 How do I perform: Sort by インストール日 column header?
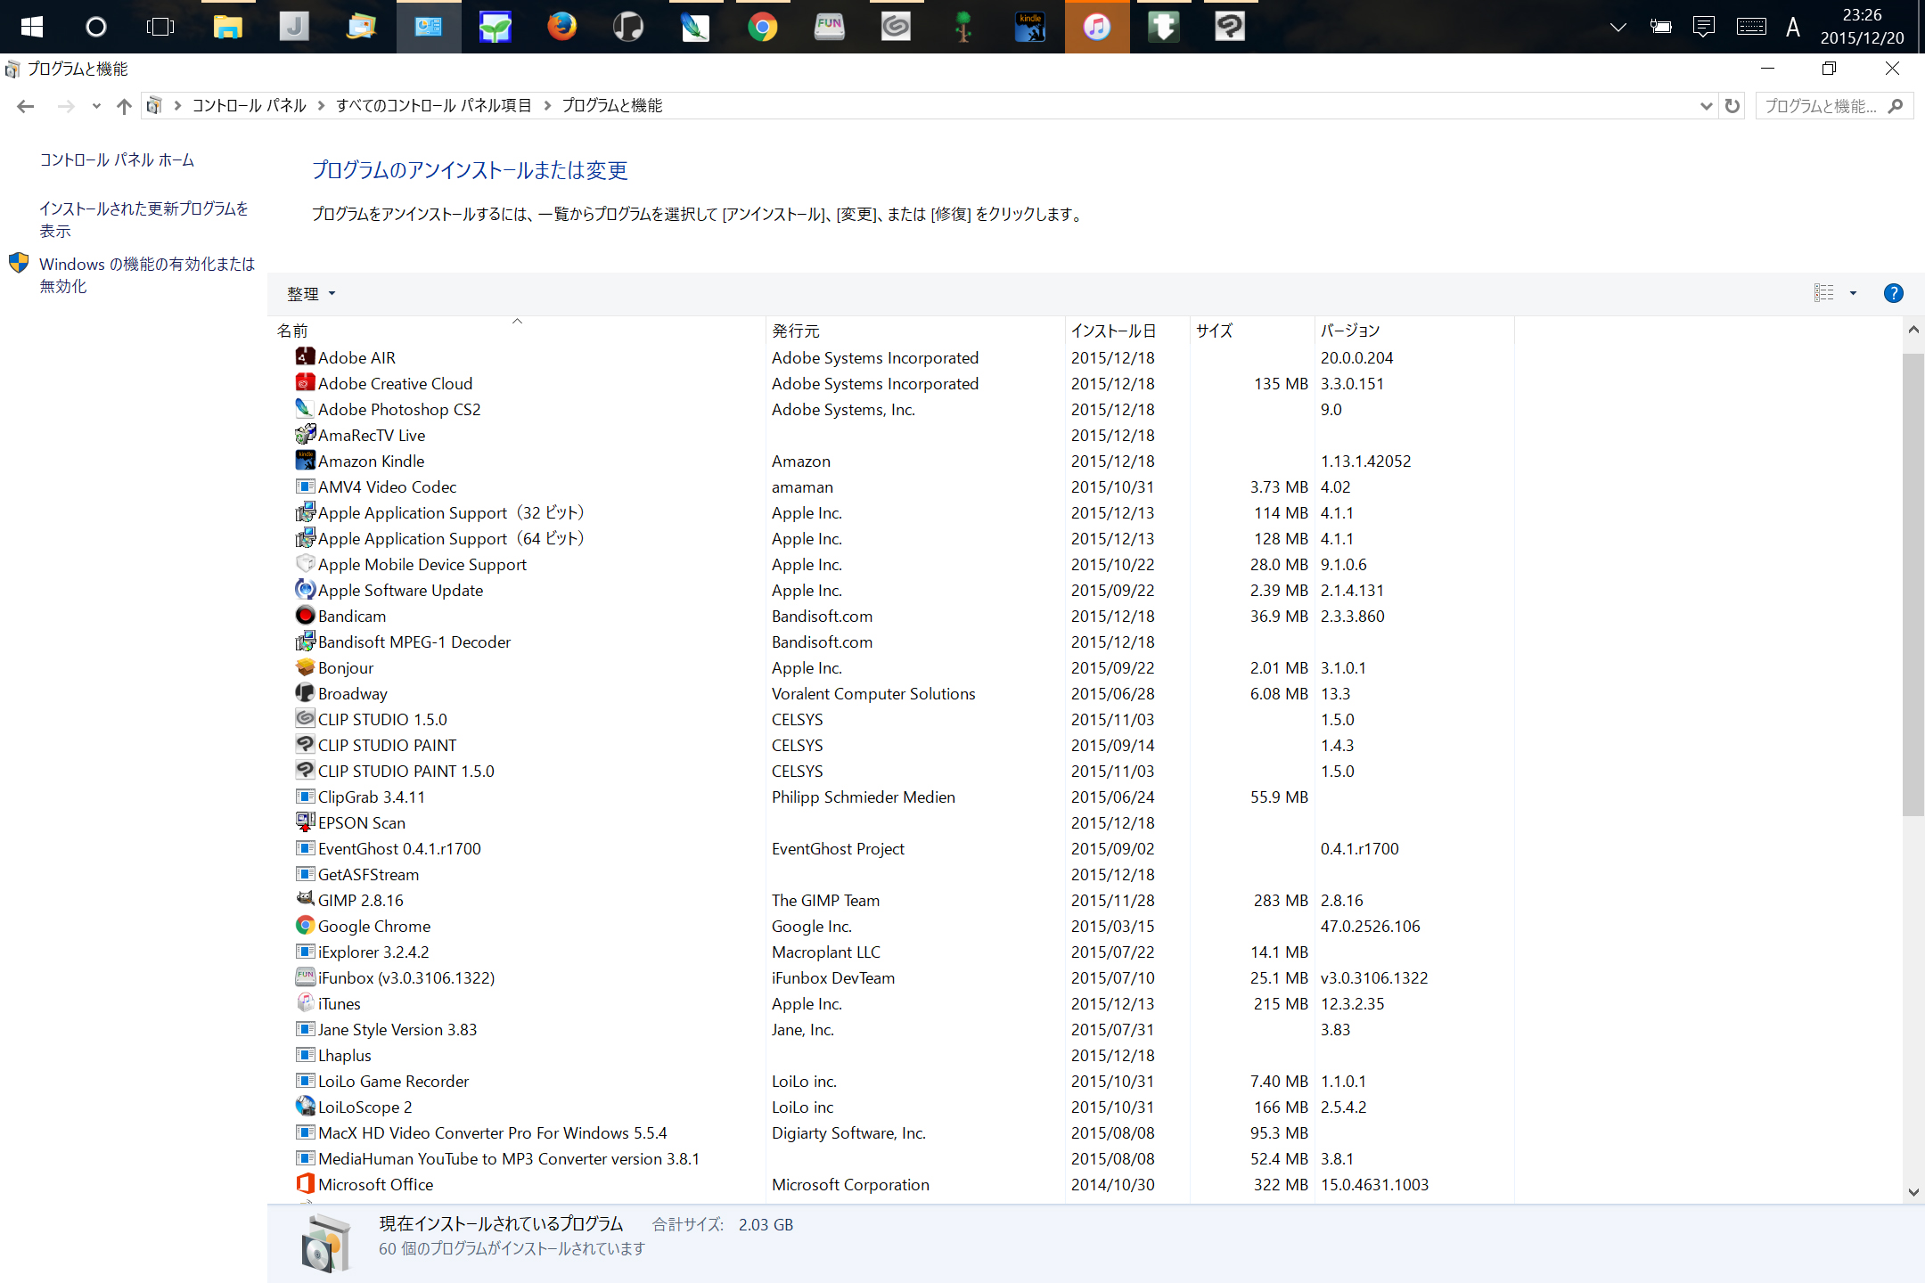point(1113,331)
